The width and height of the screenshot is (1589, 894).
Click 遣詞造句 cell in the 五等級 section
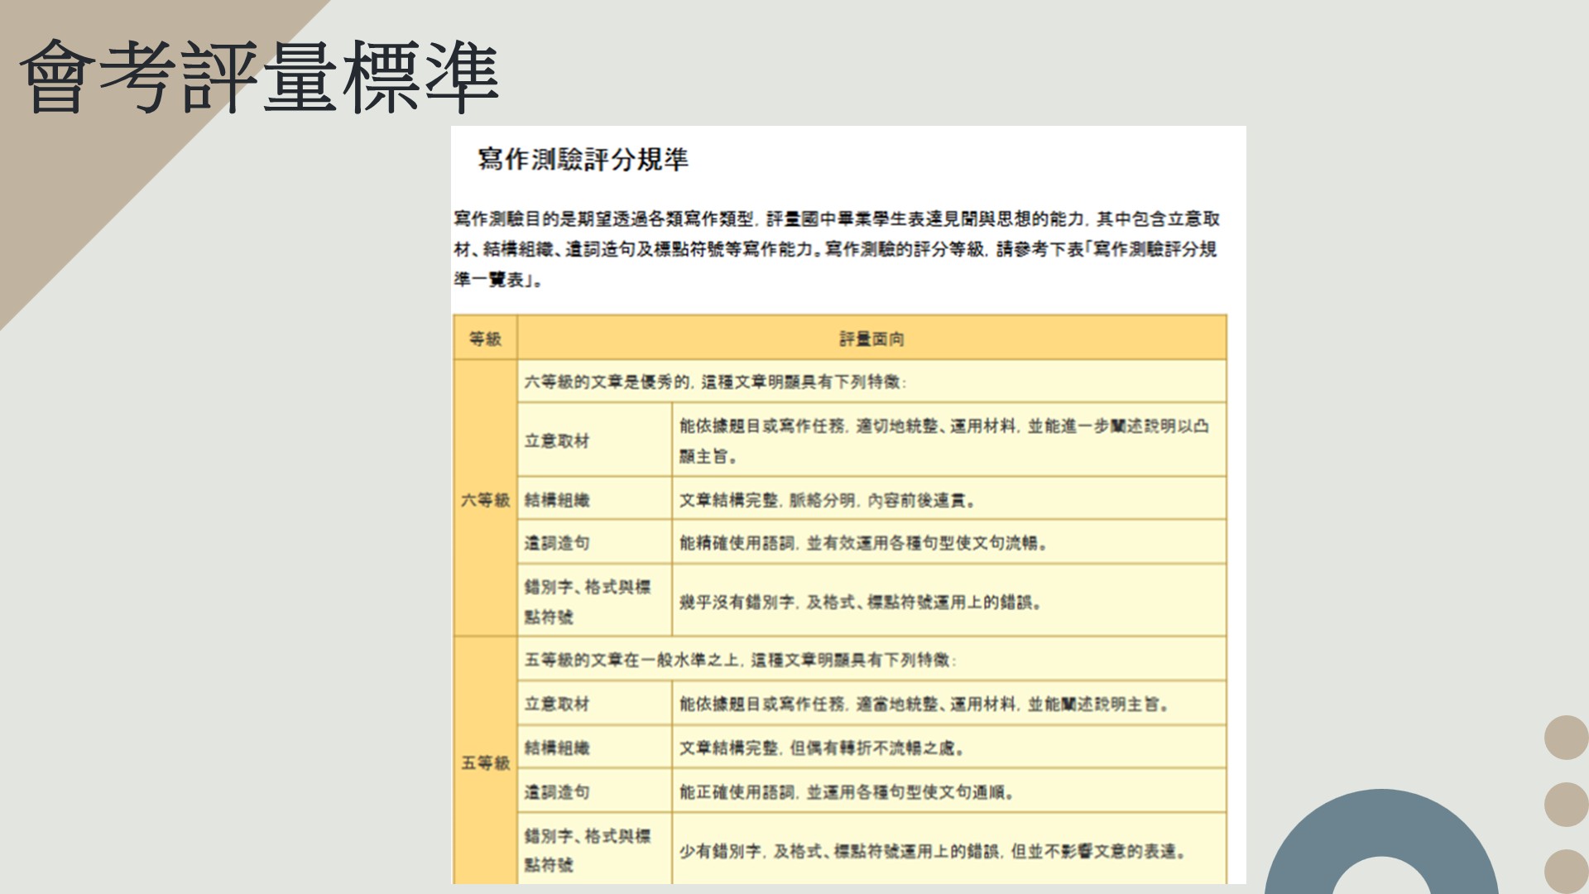[x=557, y=792]
